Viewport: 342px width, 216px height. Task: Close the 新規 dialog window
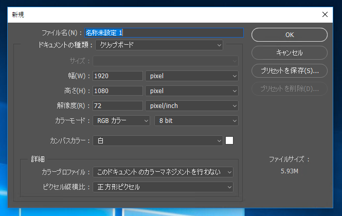pyautogui.click(x=324, y=15)
